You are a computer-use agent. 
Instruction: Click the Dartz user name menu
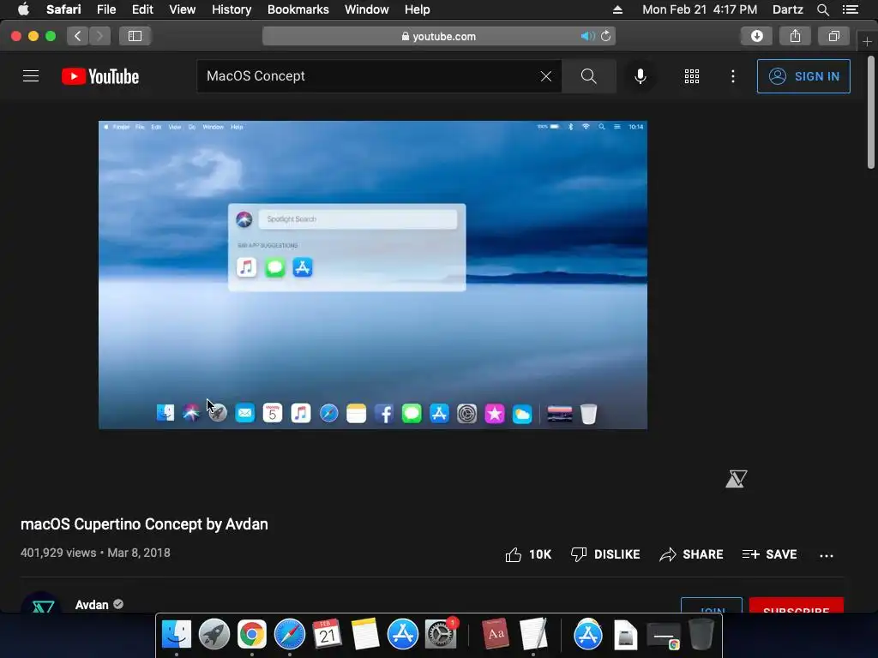coord(787,9)
